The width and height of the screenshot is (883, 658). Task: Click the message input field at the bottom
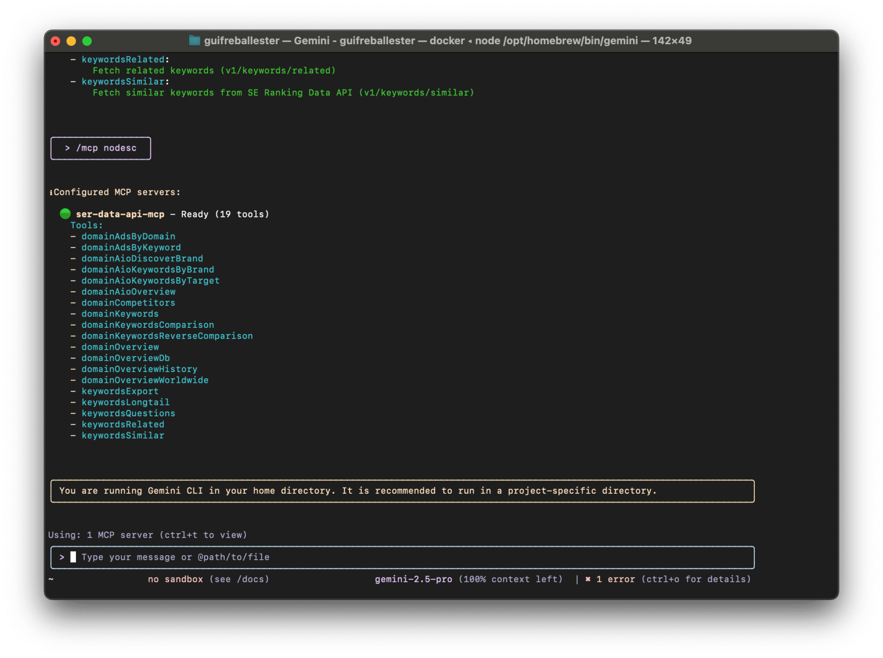(x=402, y=557)
